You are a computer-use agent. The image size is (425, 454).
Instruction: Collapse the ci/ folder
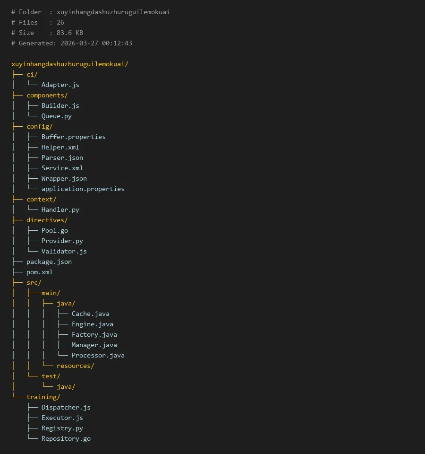32,74
